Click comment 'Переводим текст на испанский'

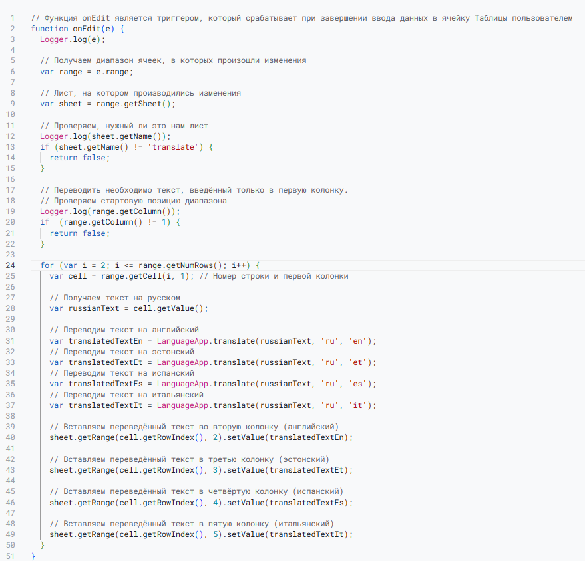point(122,374)
